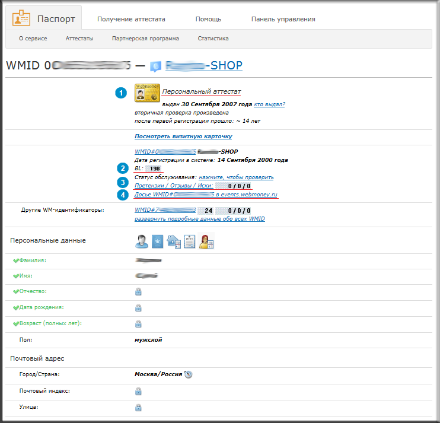Viewport: 440px width, 423px height.
Task: Go to the О сервисе submenu
Action: click(33, 39)
